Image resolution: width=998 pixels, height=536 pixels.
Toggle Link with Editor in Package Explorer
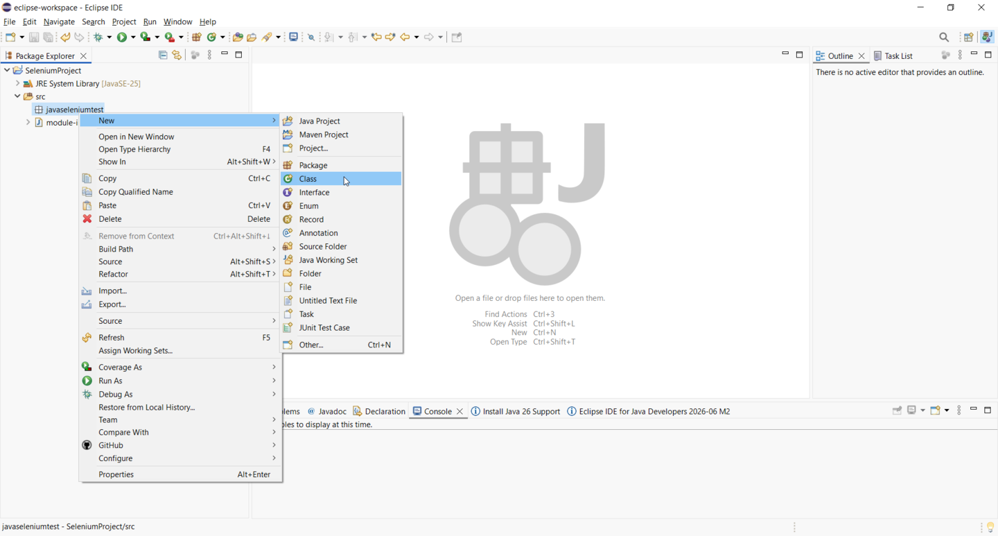(x=177, y=55)
